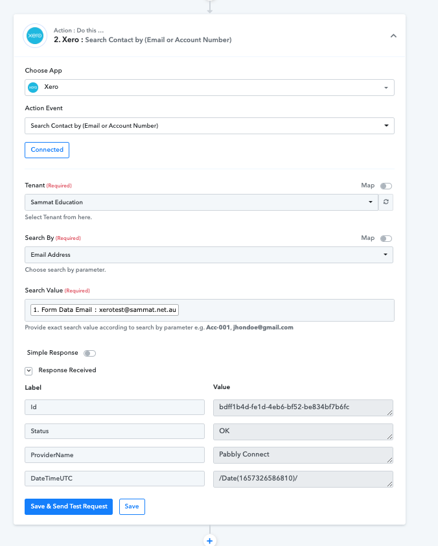Refresh the Tenant list

386,202
